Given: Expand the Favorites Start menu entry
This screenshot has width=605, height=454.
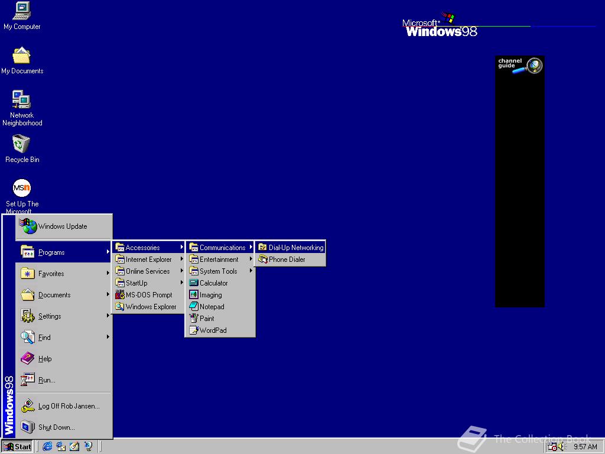Looking at the screenshot, I should pyautogui.click(x=64, y=273).
